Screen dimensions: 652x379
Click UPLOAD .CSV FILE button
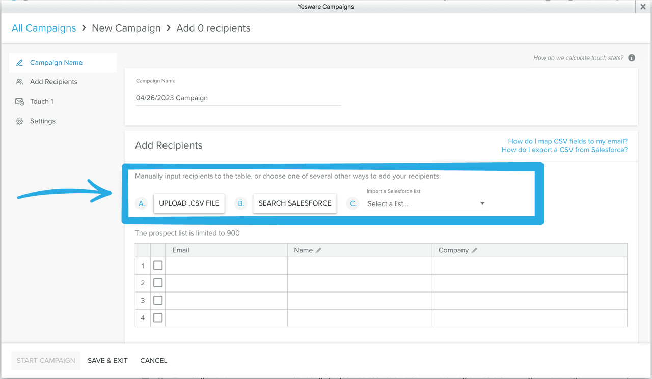coord(189,203)
